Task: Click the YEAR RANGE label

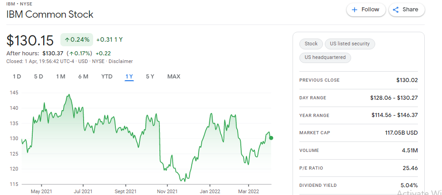Action: (x=314, y=115)
